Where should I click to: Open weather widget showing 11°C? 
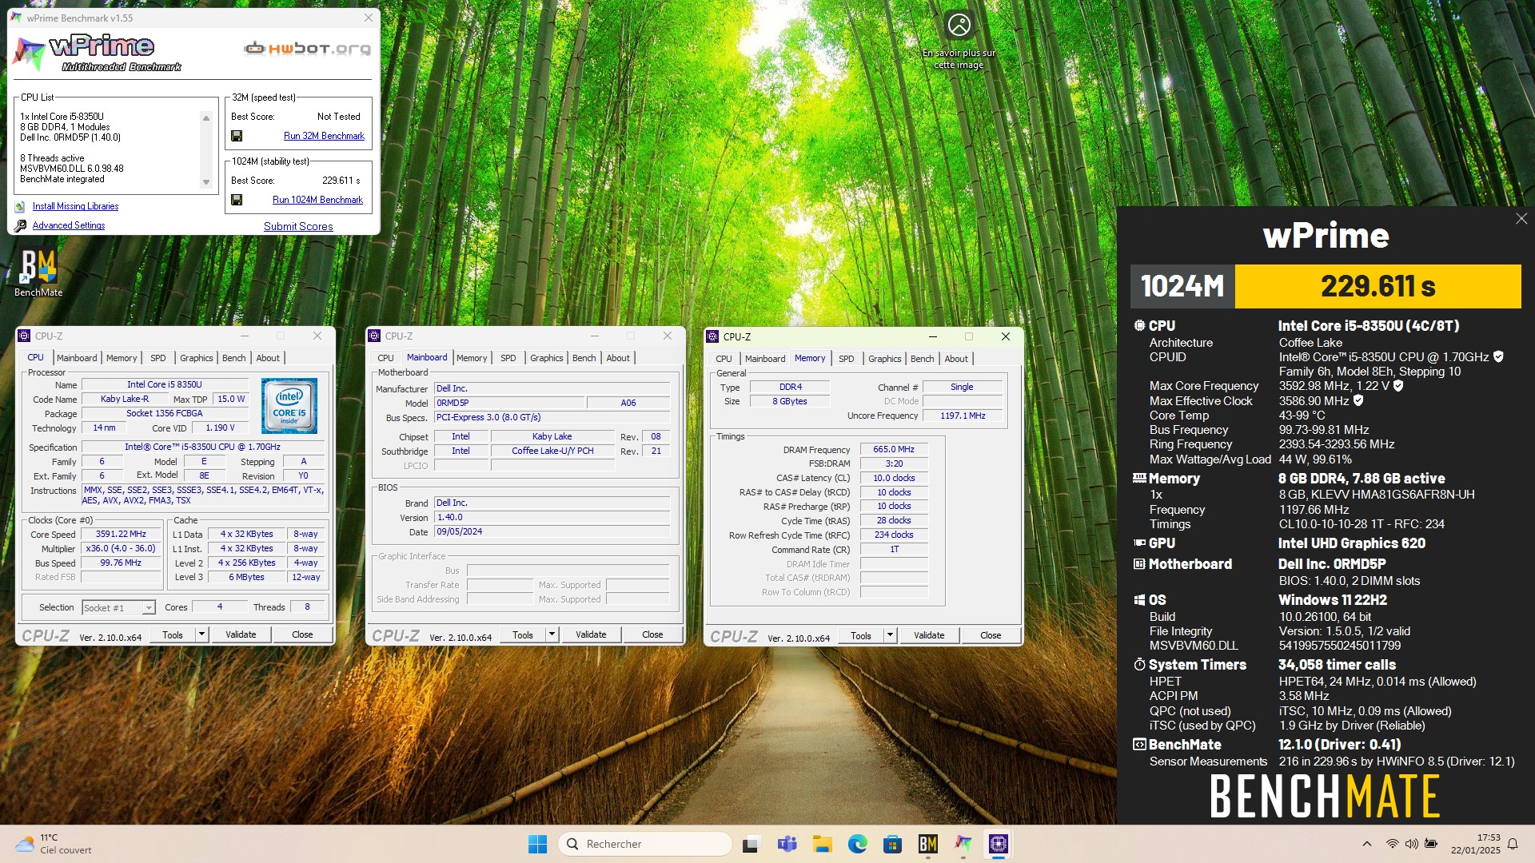(x=54, y=844)
